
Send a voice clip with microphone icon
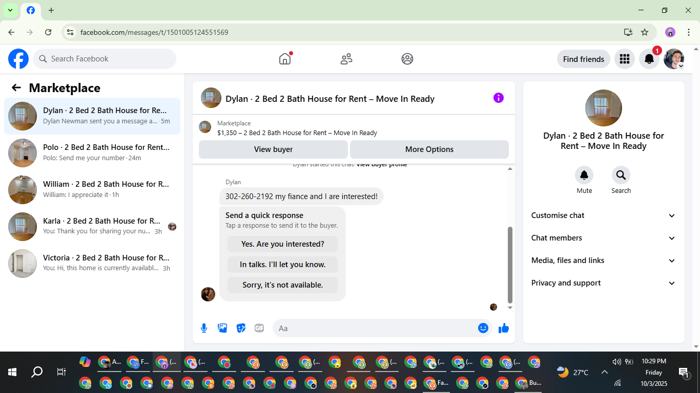204,328
